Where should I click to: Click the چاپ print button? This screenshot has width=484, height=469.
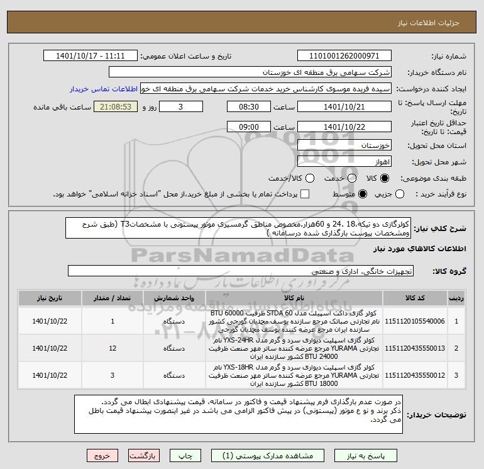tap(185, 456)
